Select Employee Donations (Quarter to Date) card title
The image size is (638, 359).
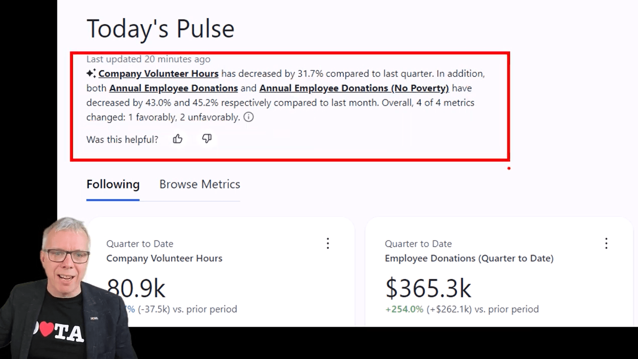pos(469,258)
